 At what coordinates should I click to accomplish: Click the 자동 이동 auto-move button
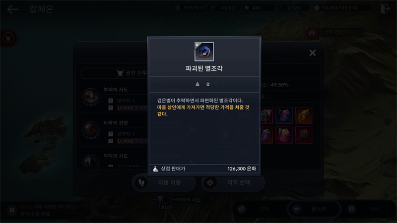click(164, 182)
